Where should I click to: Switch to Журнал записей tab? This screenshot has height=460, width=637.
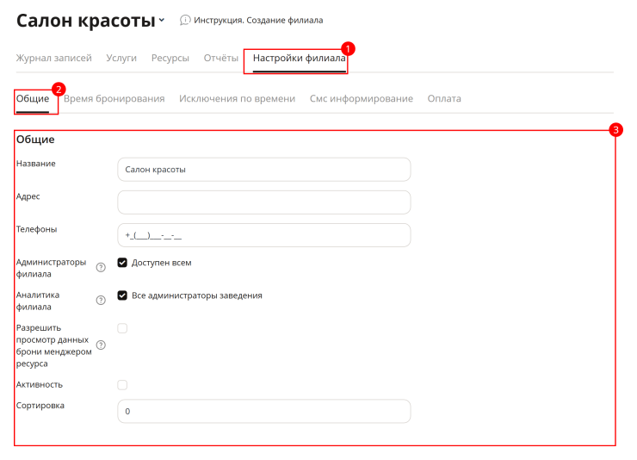tap(54, 58)
